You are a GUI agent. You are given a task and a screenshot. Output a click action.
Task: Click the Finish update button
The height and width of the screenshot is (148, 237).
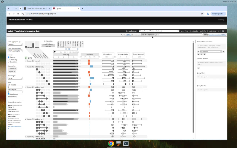click(218, 14)
